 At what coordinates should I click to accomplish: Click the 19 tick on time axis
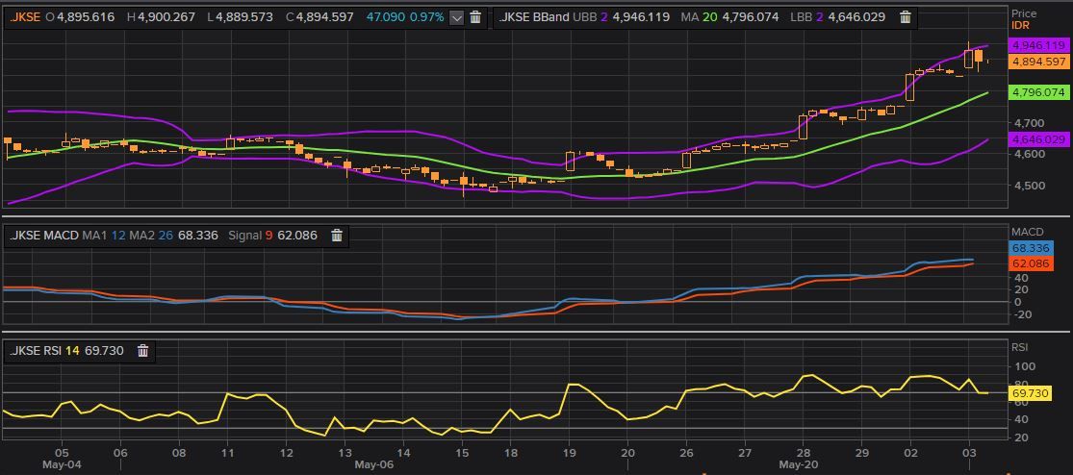[x=570, y=452]
